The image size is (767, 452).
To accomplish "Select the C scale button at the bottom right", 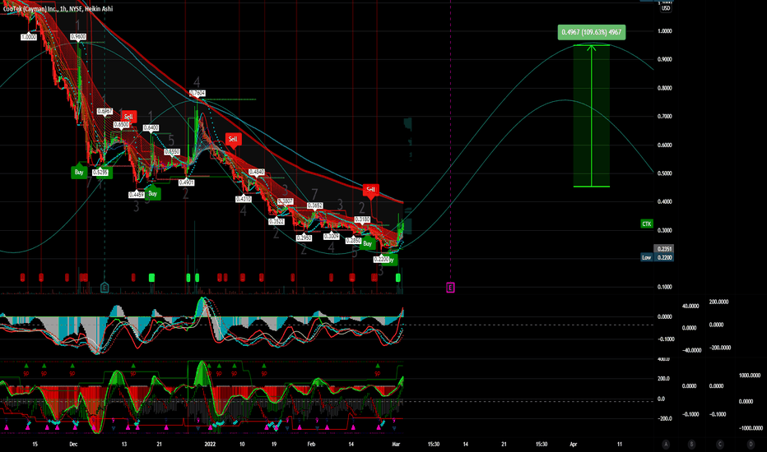I will 719,444.
